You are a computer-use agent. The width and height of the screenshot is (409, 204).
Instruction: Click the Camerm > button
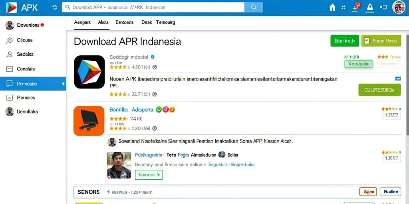(149, 175)
